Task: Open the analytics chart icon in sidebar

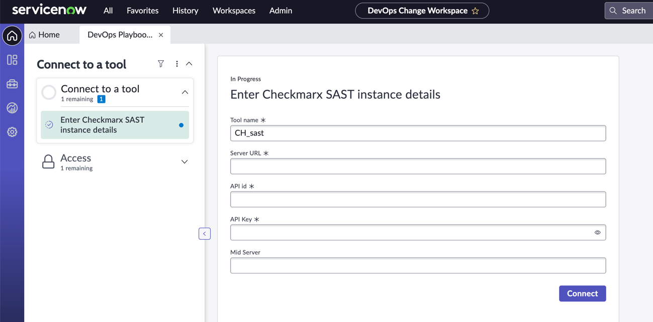Action: click(x=12, y=108)
